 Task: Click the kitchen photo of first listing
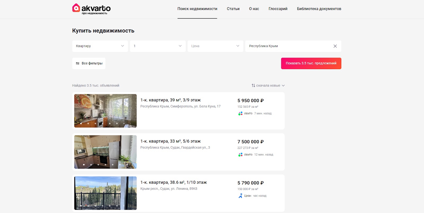point(105,111)
